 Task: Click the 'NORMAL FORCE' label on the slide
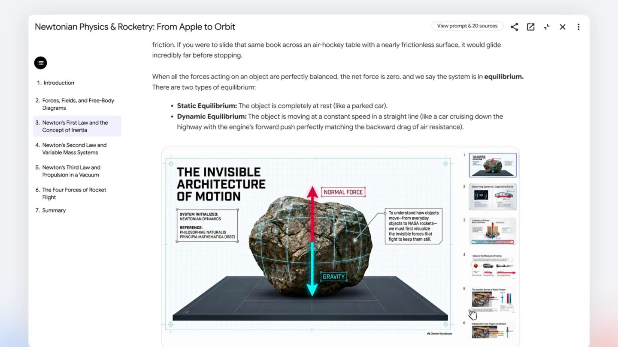pyautogui.click(x=343, y=192)
